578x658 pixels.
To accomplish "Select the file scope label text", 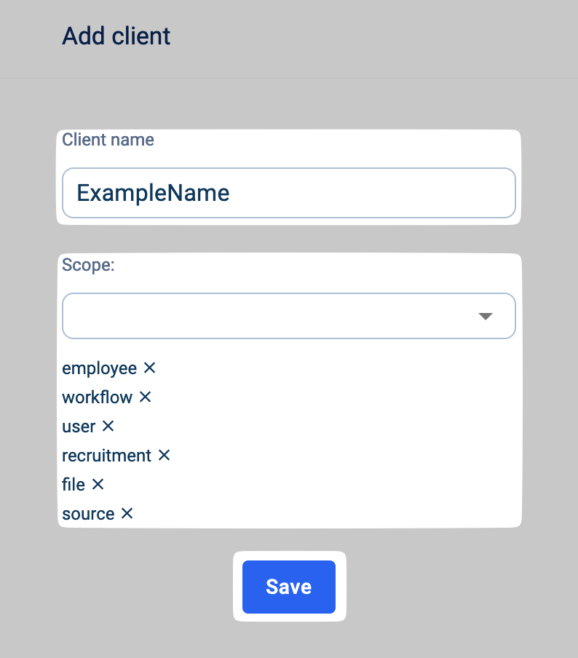I will [x=74, y=485].
